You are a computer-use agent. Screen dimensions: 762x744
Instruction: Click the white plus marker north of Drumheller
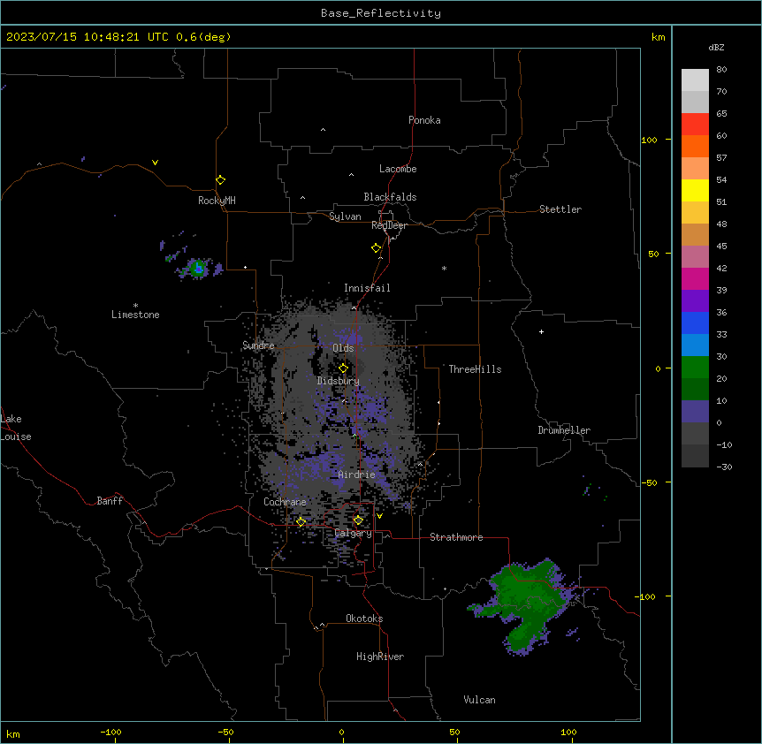(x=541, y=331)
